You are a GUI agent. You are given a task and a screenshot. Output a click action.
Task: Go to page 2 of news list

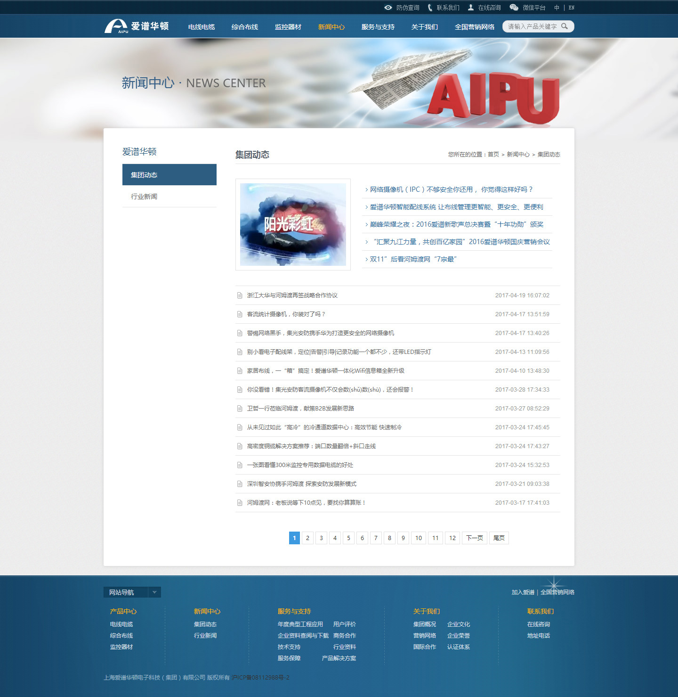(308, 538)
